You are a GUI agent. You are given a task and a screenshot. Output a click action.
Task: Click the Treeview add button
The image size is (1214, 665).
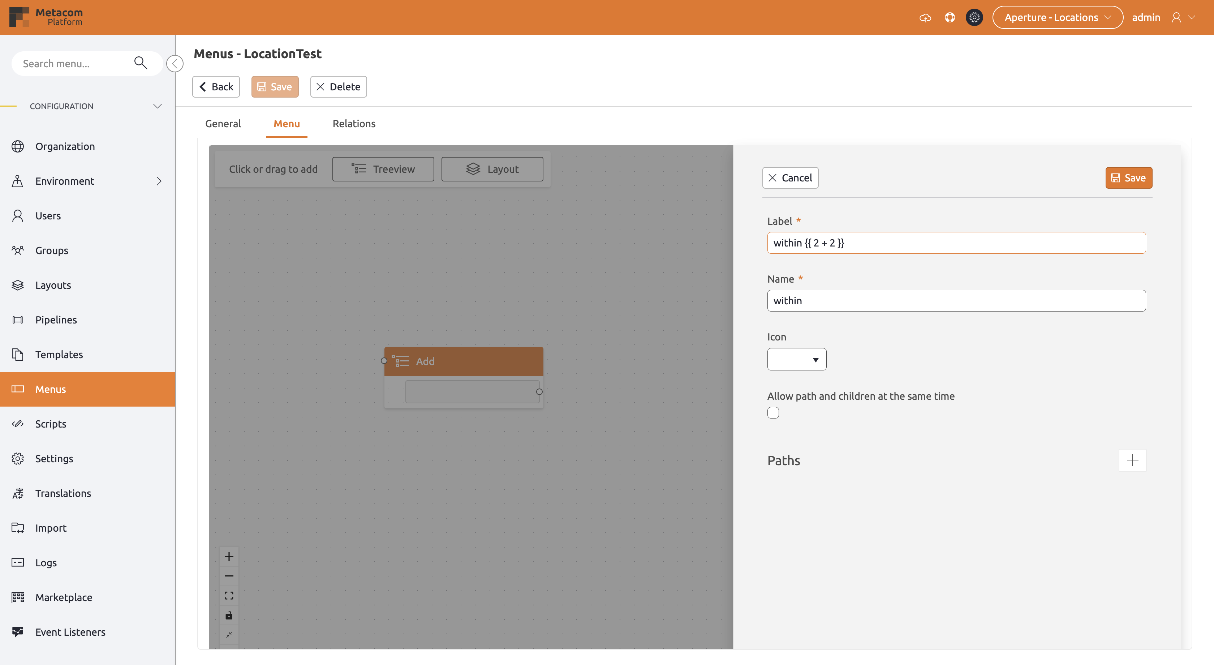383,169
